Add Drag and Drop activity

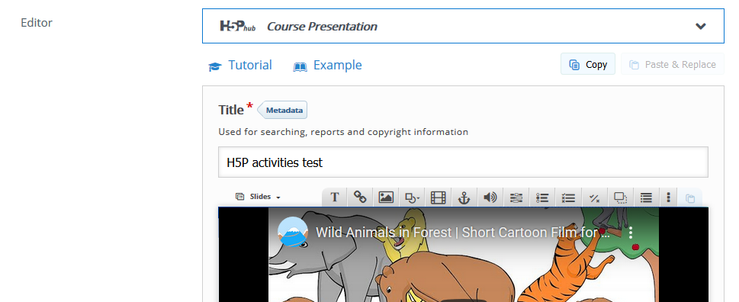[620, 197]
